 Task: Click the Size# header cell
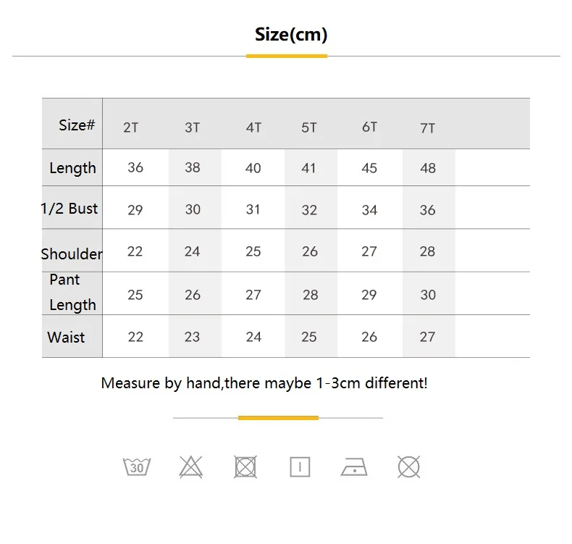tap(77, 125)
